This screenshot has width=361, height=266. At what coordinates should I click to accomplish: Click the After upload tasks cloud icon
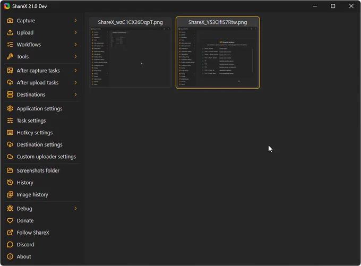point(10,82)
